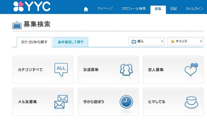Click the YYC clover logo
The height and width of the screenshot is (126, 207).
(x=32, y=7)
